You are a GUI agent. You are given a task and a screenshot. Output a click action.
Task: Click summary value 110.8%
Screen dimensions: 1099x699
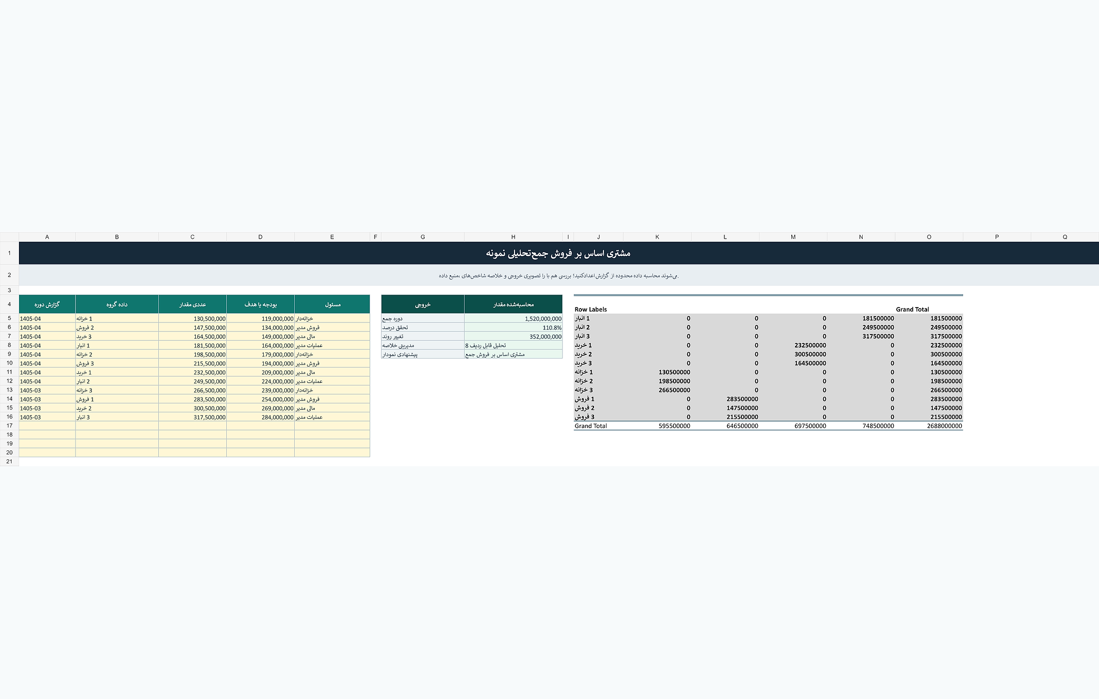coord(513,328)
